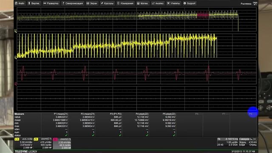Click the P2 status green checkmark
The height and width of the screenshot is (153, 272).
click(93, 135)
